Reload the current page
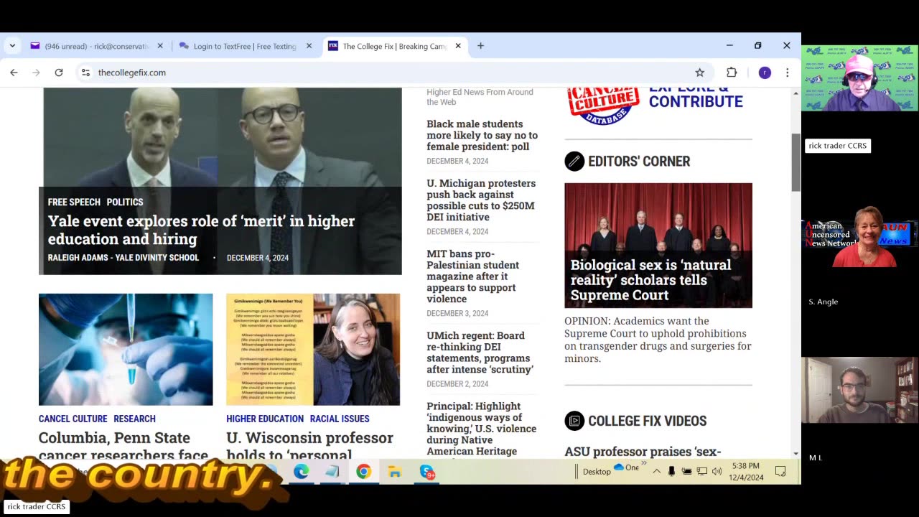Image resolution: width=919 pixels, height=517 pixels. point(59,73)
